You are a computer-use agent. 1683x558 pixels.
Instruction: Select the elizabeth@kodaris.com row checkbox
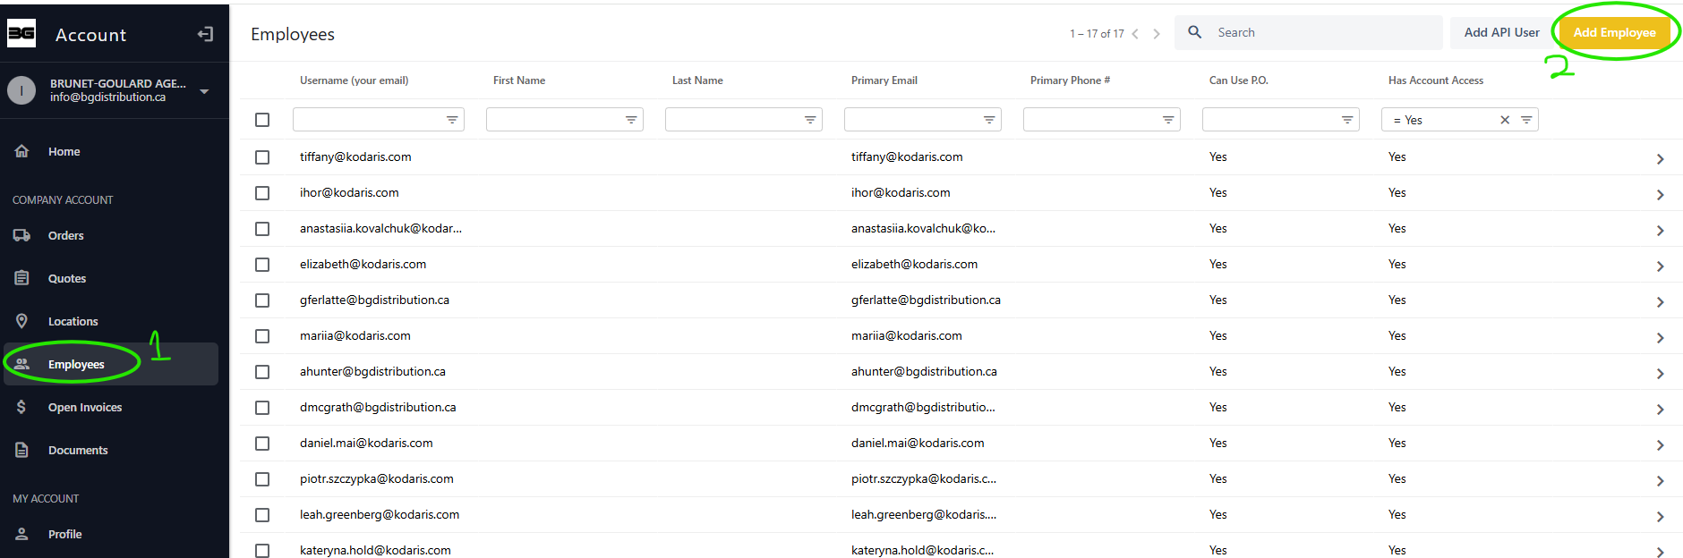(262, 265)
